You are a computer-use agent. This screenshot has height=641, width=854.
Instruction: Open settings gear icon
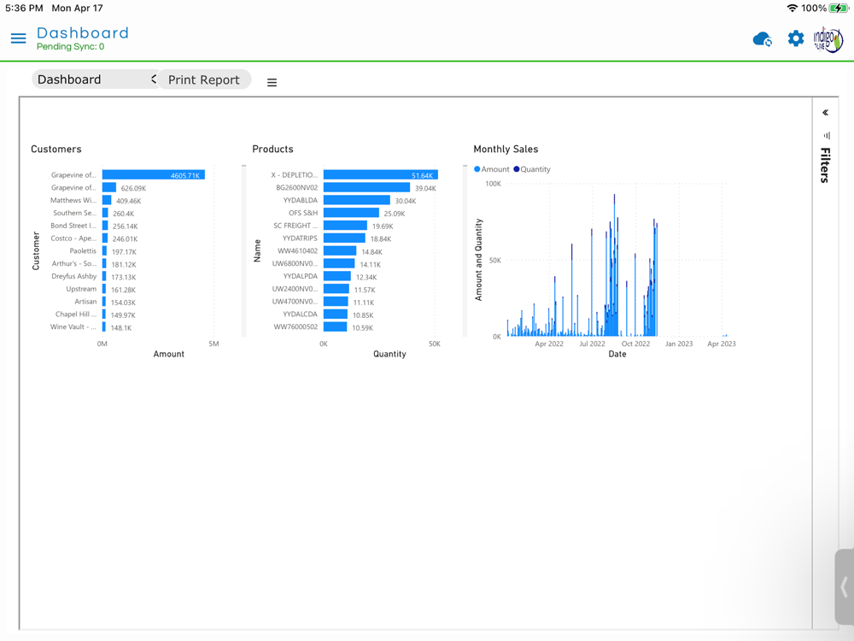coord(796,38)
